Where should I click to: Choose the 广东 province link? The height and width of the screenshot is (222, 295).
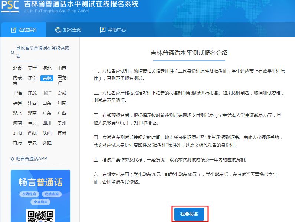47,113
